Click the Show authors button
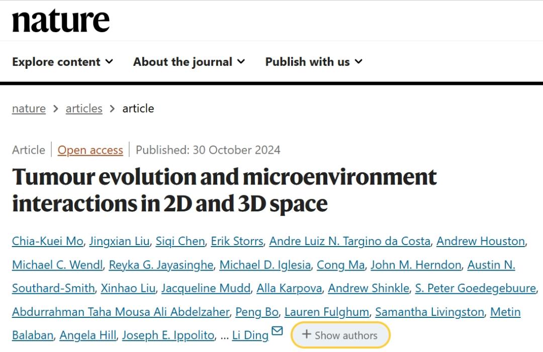543x352 pixels. tap(340, 335)
